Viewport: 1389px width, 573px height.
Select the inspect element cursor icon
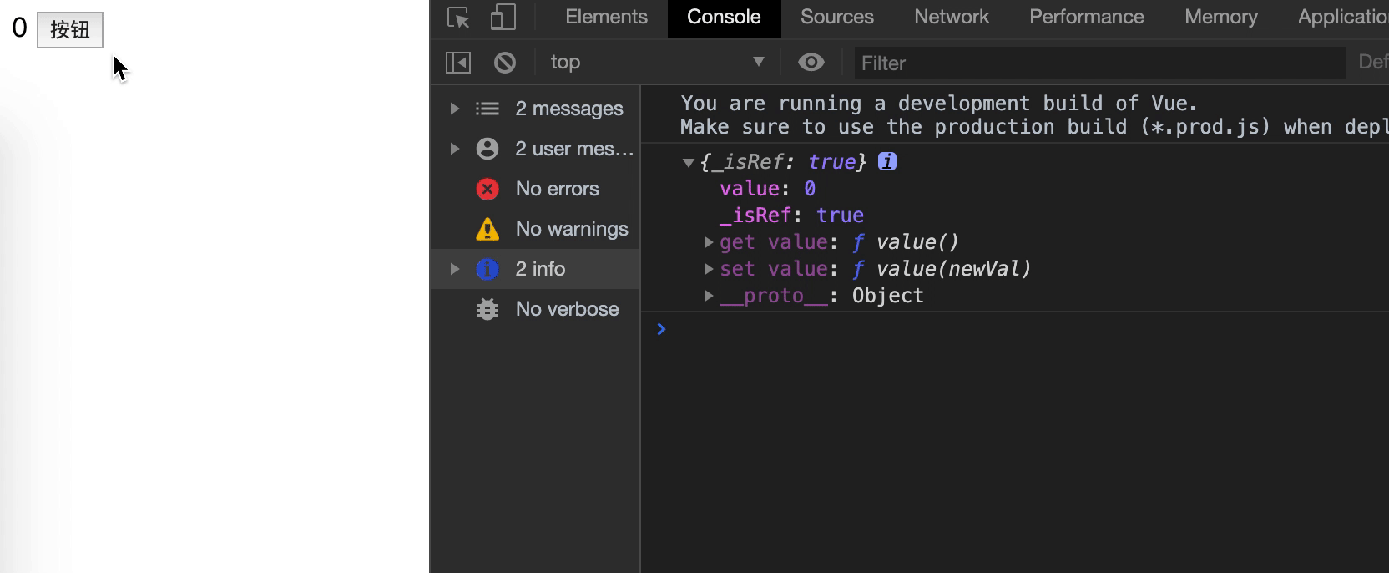[458, 18]
